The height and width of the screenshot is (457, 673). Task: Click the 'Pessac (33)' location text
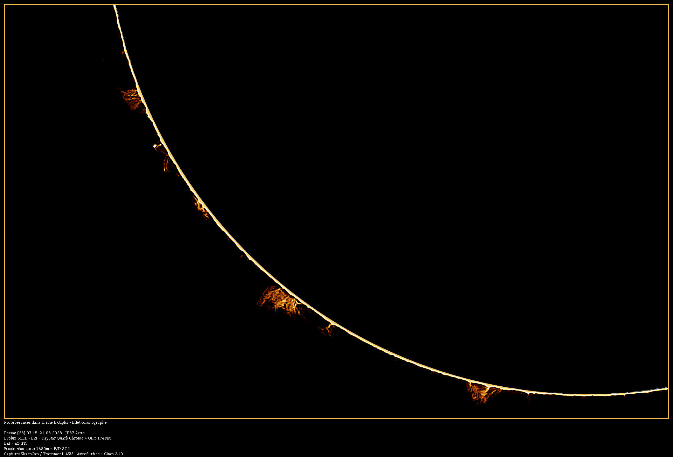(x=14, y=433)
